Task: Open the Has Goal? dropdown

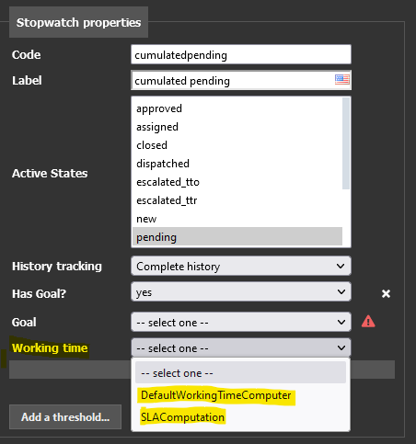Action: [241, 291]
